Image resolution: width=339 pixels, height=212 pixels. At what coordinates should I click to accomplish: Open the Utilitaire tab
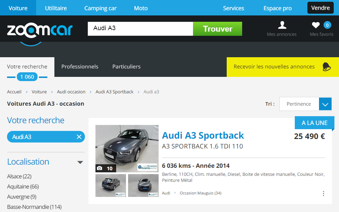pyautogui.click(x=56, y=8)
